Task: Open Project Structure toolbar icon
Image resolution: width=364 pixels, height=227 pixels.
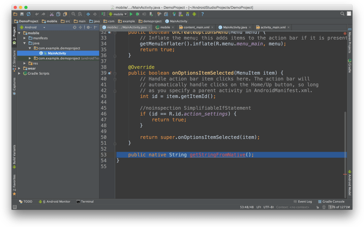Action: 166,14
